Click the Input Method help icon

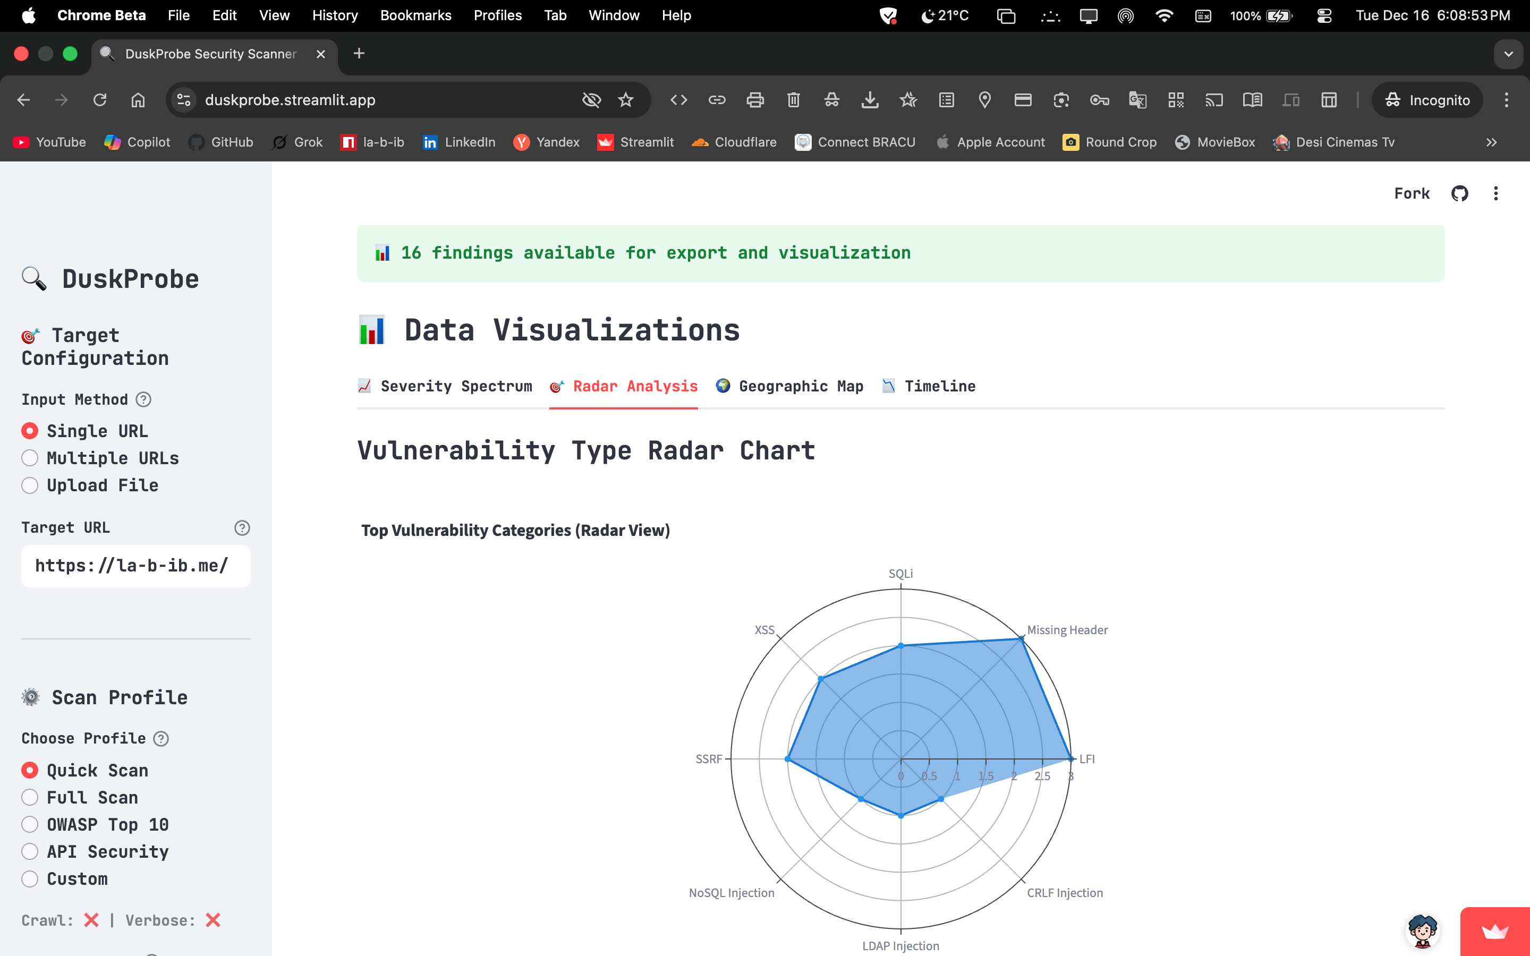tap(143, 399)
